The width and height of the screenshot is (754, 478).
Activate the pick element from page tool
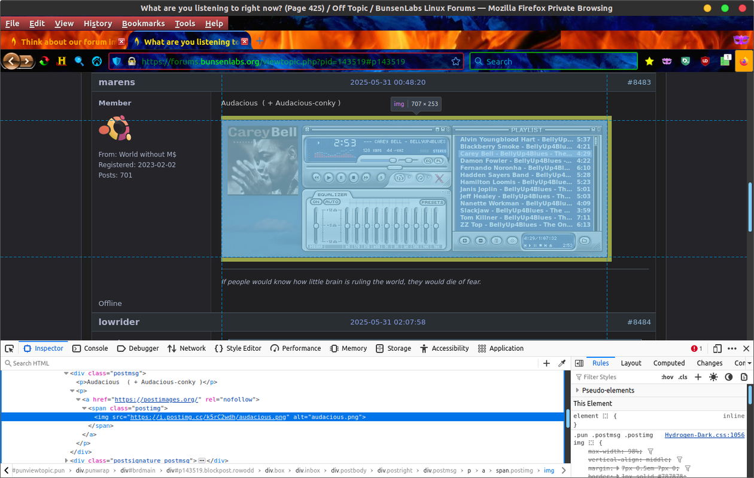pos(10,348)
